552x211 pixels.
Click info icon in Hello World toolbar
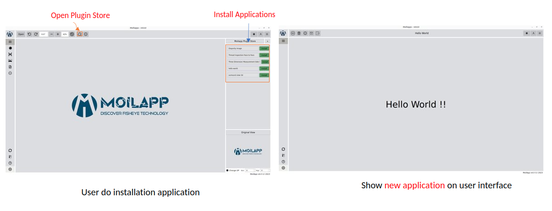click(x=305, y=33)
